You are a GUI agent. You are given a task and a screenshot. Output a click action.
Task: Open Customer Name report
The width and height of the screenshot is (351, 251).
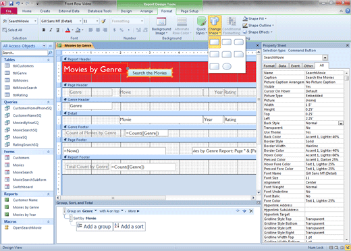[x=25, y=200]
